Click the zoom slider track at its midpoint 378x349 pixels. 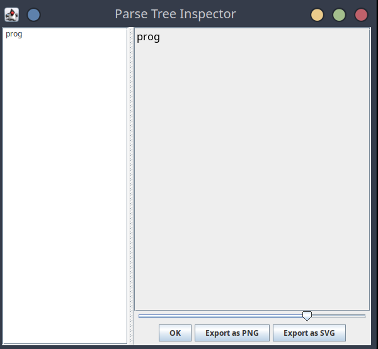(252, 316)
